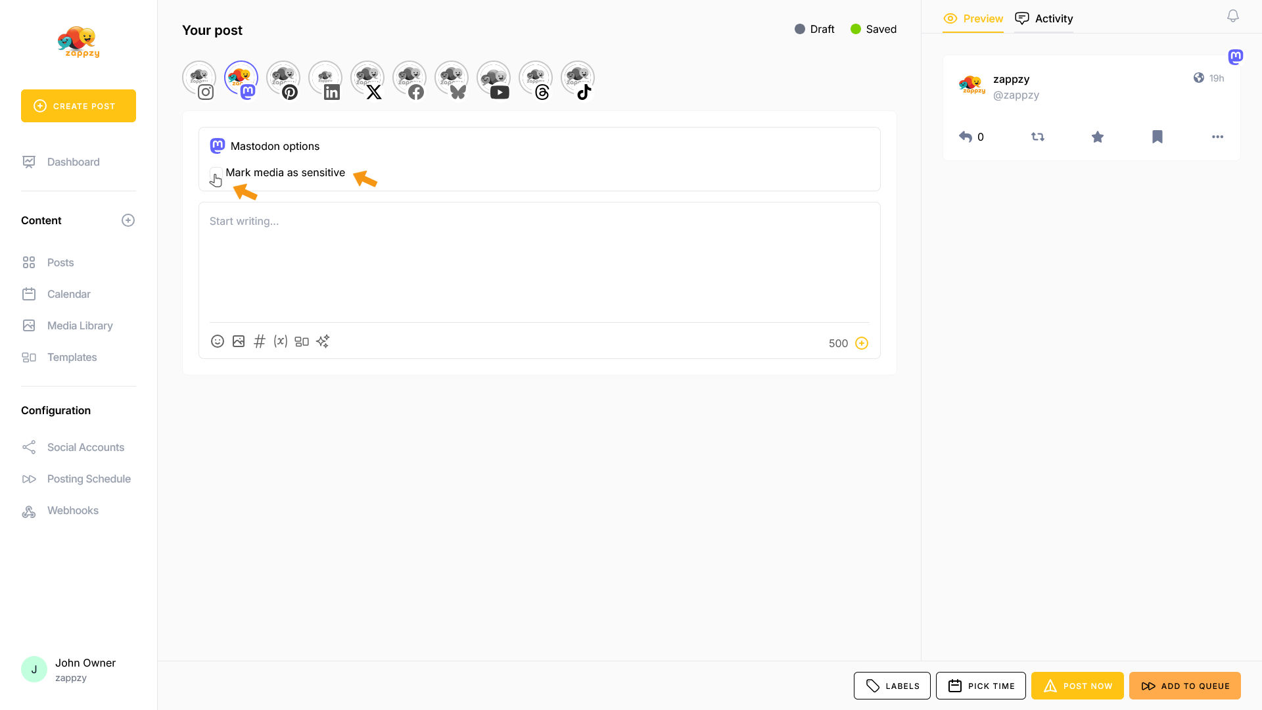Open Media Library from the sidebar
Viewport: 1262px width, 710px height.
(80, 325)
